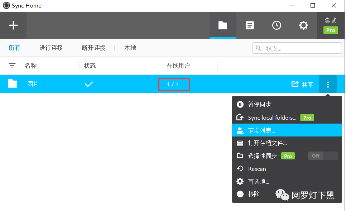Click the pause icon beside 暂停同步

pyautogui.click(x=240, y=104)
